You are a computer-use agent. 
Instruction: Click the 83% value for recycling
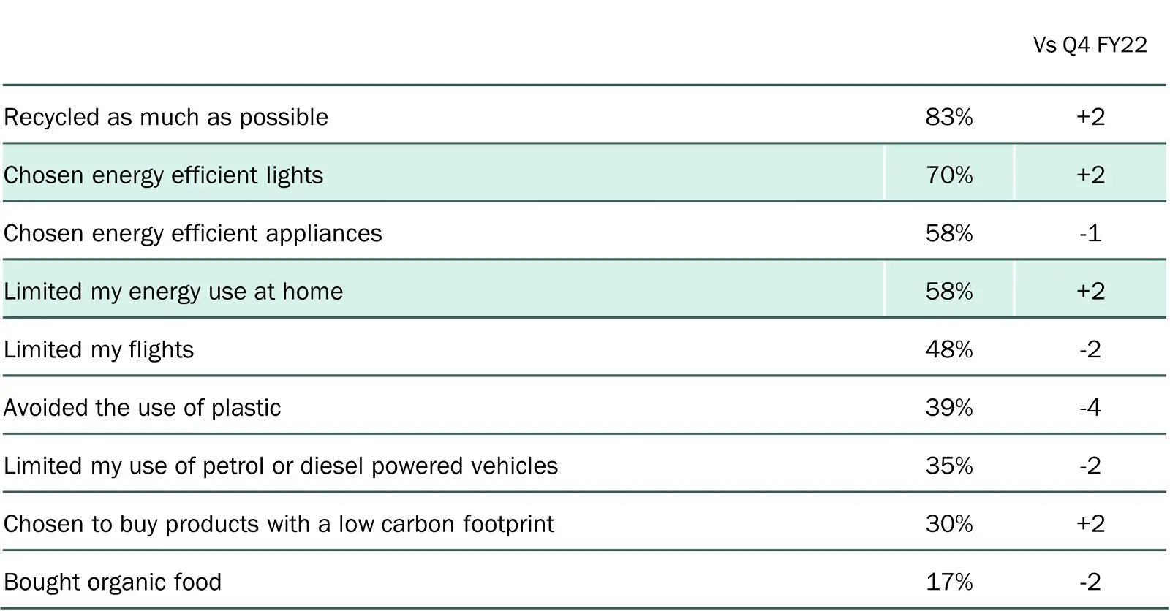[x=949, y=117]
